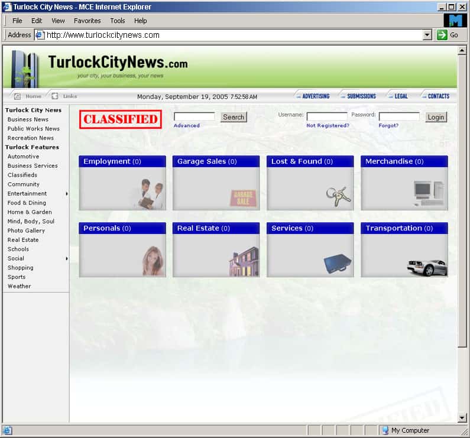Open the Lost & Found (0) category
The image size is (470, 438).
310,161
